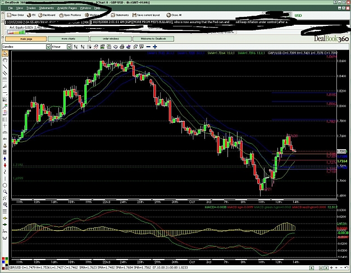The width and height of the screenshot is (351, 273).
Task: Open the Window menu
Action: point(85,8)
